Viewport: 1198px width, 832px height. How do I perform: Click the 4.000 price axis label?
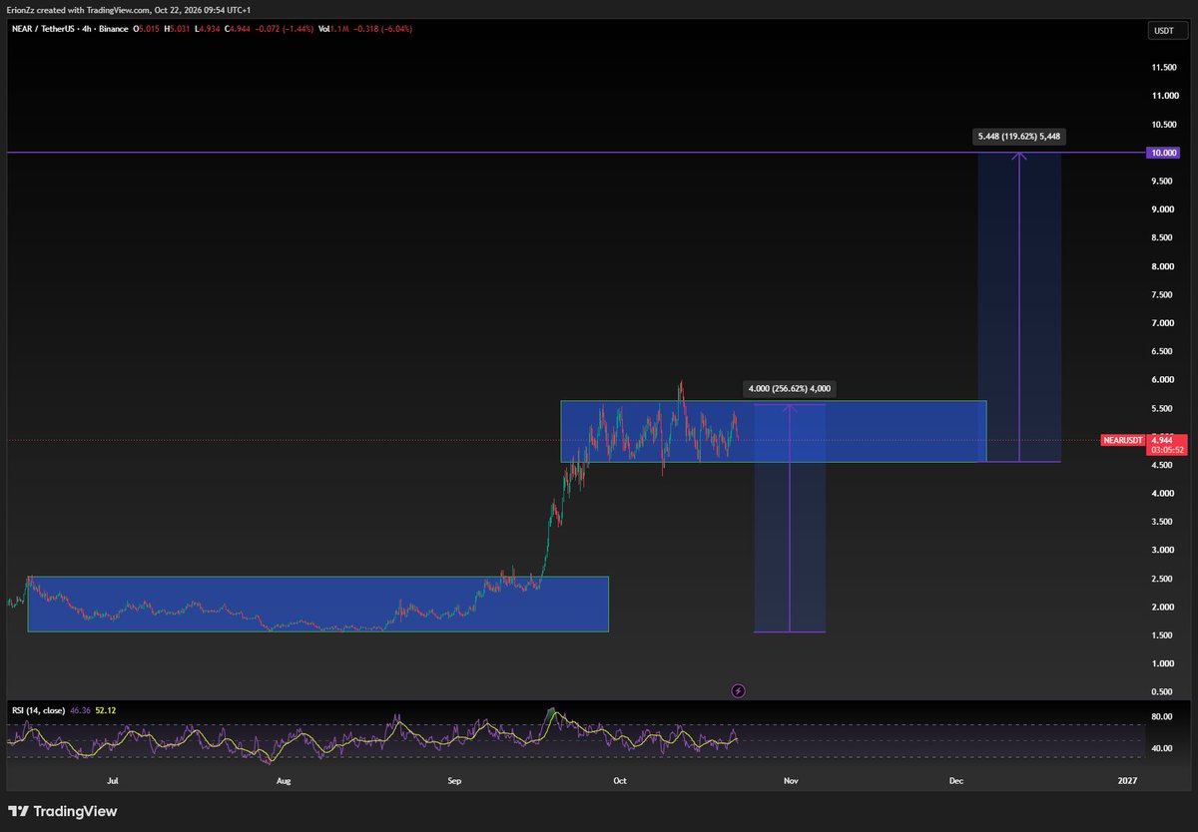pos(1164,494)
